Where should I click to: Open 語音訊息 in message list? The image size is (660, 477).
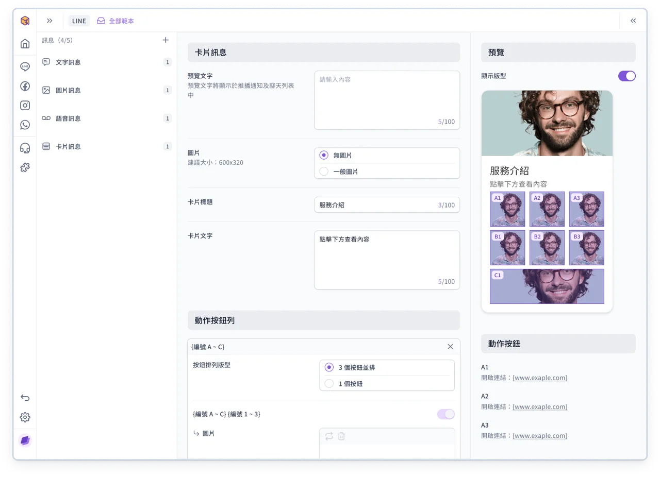click(x=107, y=118)
